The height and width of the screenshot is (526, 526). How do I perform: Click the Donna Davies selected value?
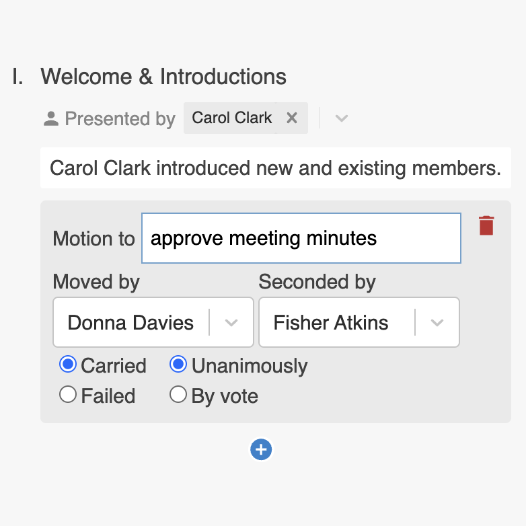pos(130,323)
